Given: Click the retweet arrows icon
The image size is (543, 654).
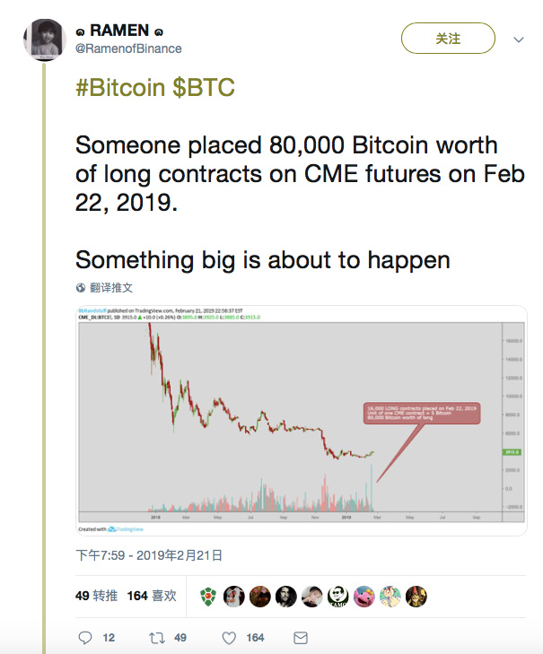Looking at the screenshot, I should (x=157, y=638).
